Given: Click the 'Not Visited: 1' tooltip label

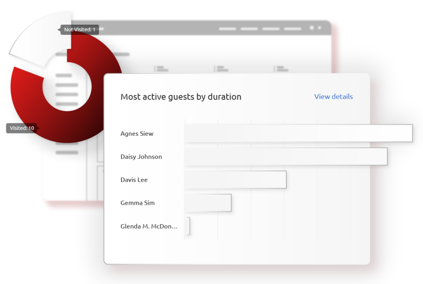Looking at the screenshot, I should pyautogui.click(x=80, y=30).
